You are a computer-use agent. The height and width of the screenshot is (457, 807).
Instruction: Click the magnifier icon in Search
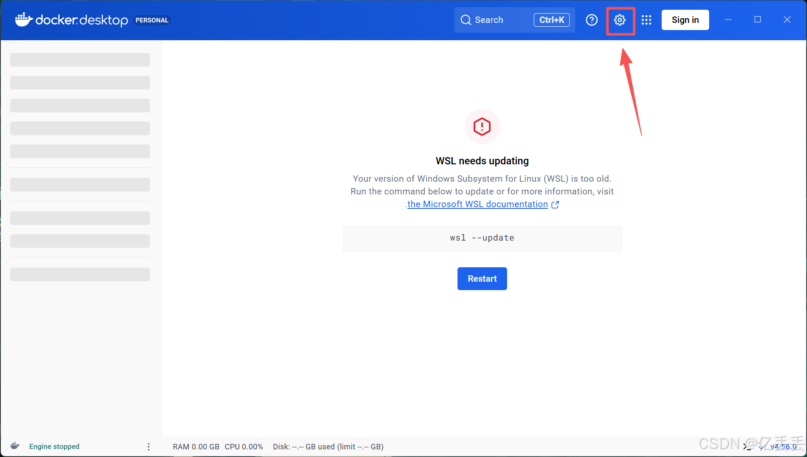click(x=466, y=20)
